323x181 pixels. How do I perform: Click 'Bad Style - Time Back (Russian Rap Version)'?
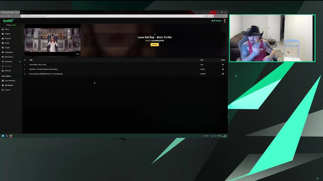(43, 69)
